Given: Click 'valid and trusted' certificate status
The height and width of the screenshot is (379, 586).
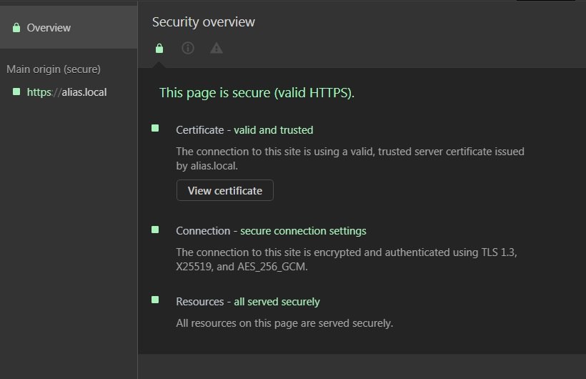Looking at the screenshot, I should [274, 130].
